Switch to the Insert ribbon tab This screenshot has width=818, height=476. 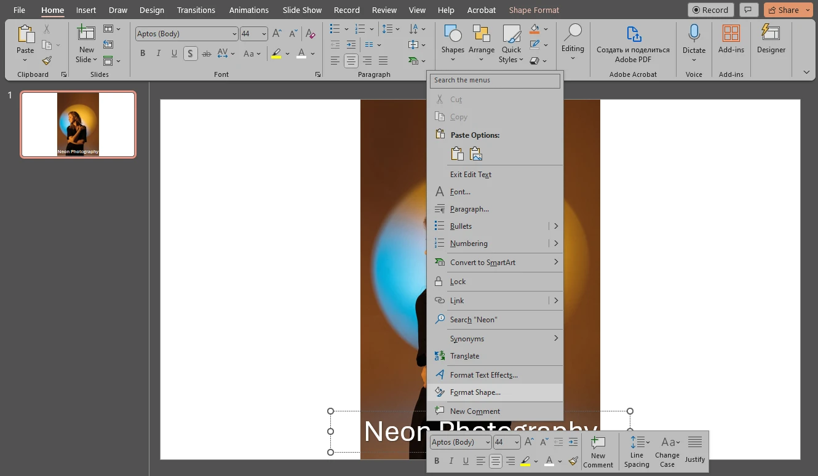[85, 10]
